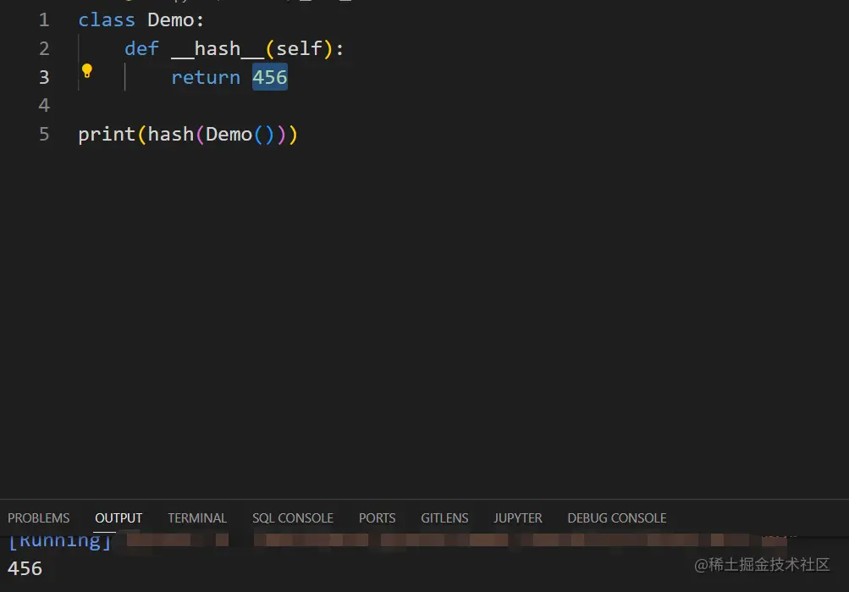
Task: Click the '__hash__' method name
Action: [218, 49]
